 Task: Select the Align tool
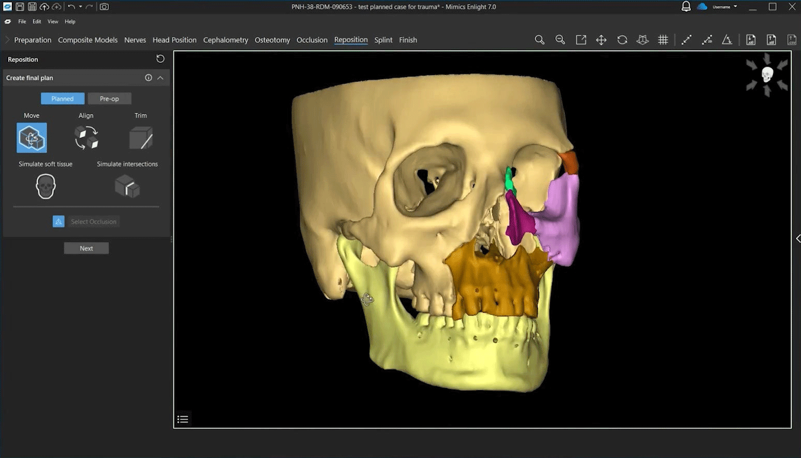click(86, 138)
